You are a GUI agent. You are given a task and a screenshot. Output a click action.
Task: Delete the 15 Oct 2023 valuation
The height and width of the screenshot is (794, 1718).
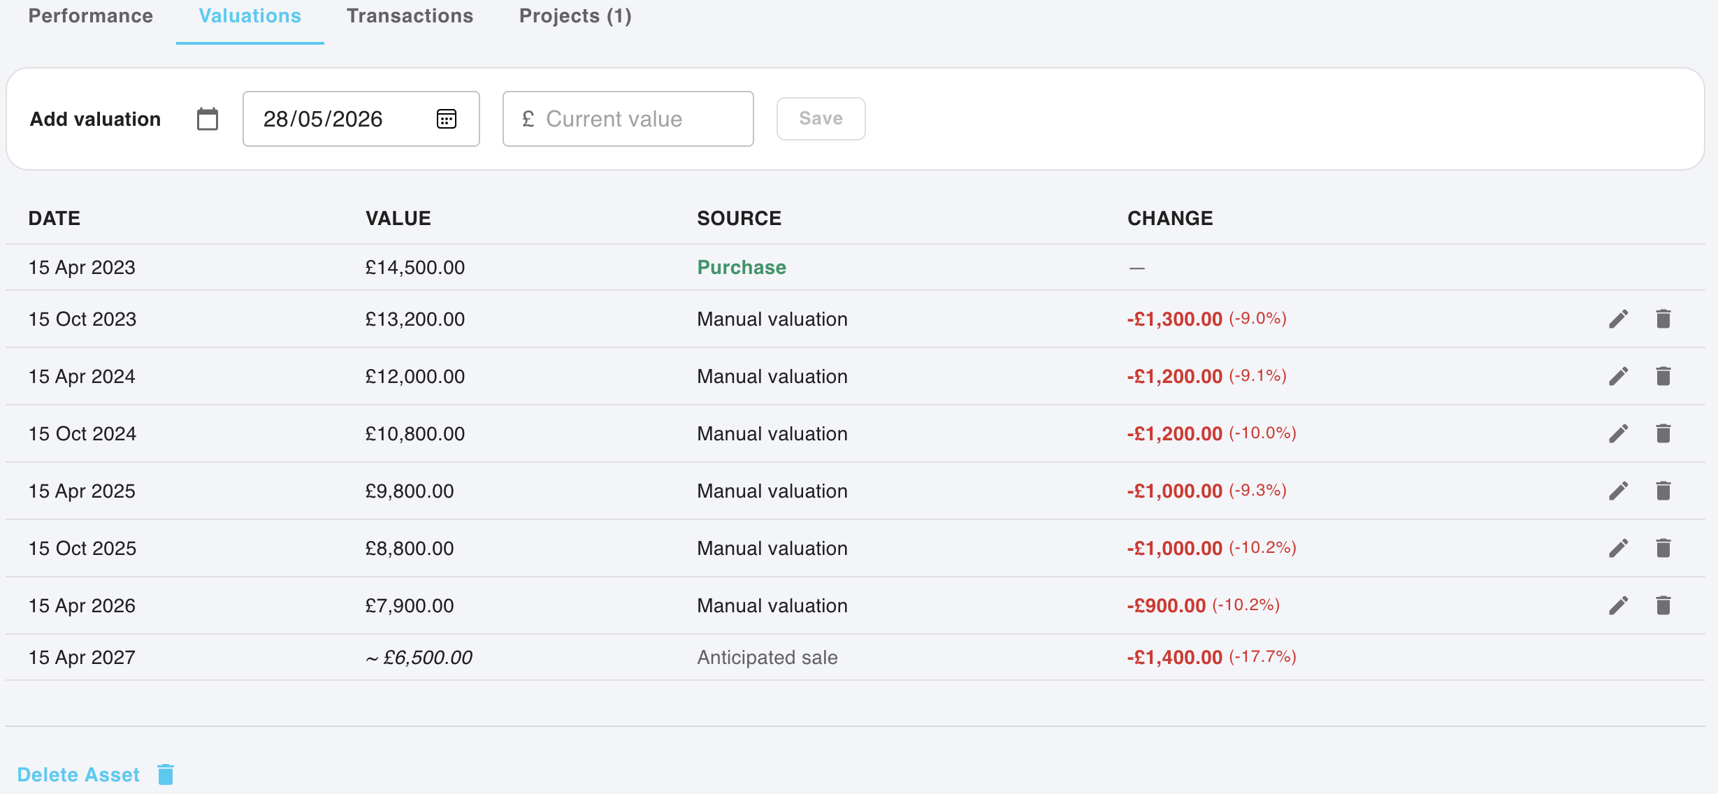tap(1663, 319)
